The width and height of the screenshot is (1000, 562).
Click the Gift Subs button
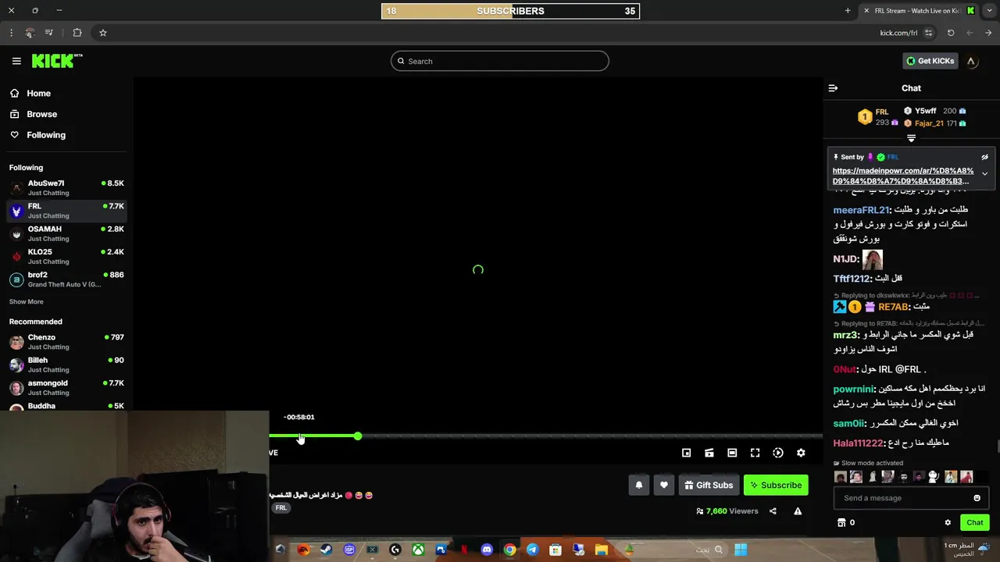tap(709, 485)
